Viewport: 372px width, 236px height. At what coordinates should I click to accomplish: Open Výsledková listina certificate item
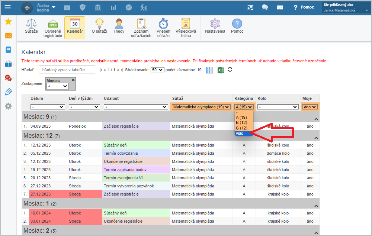186,29
